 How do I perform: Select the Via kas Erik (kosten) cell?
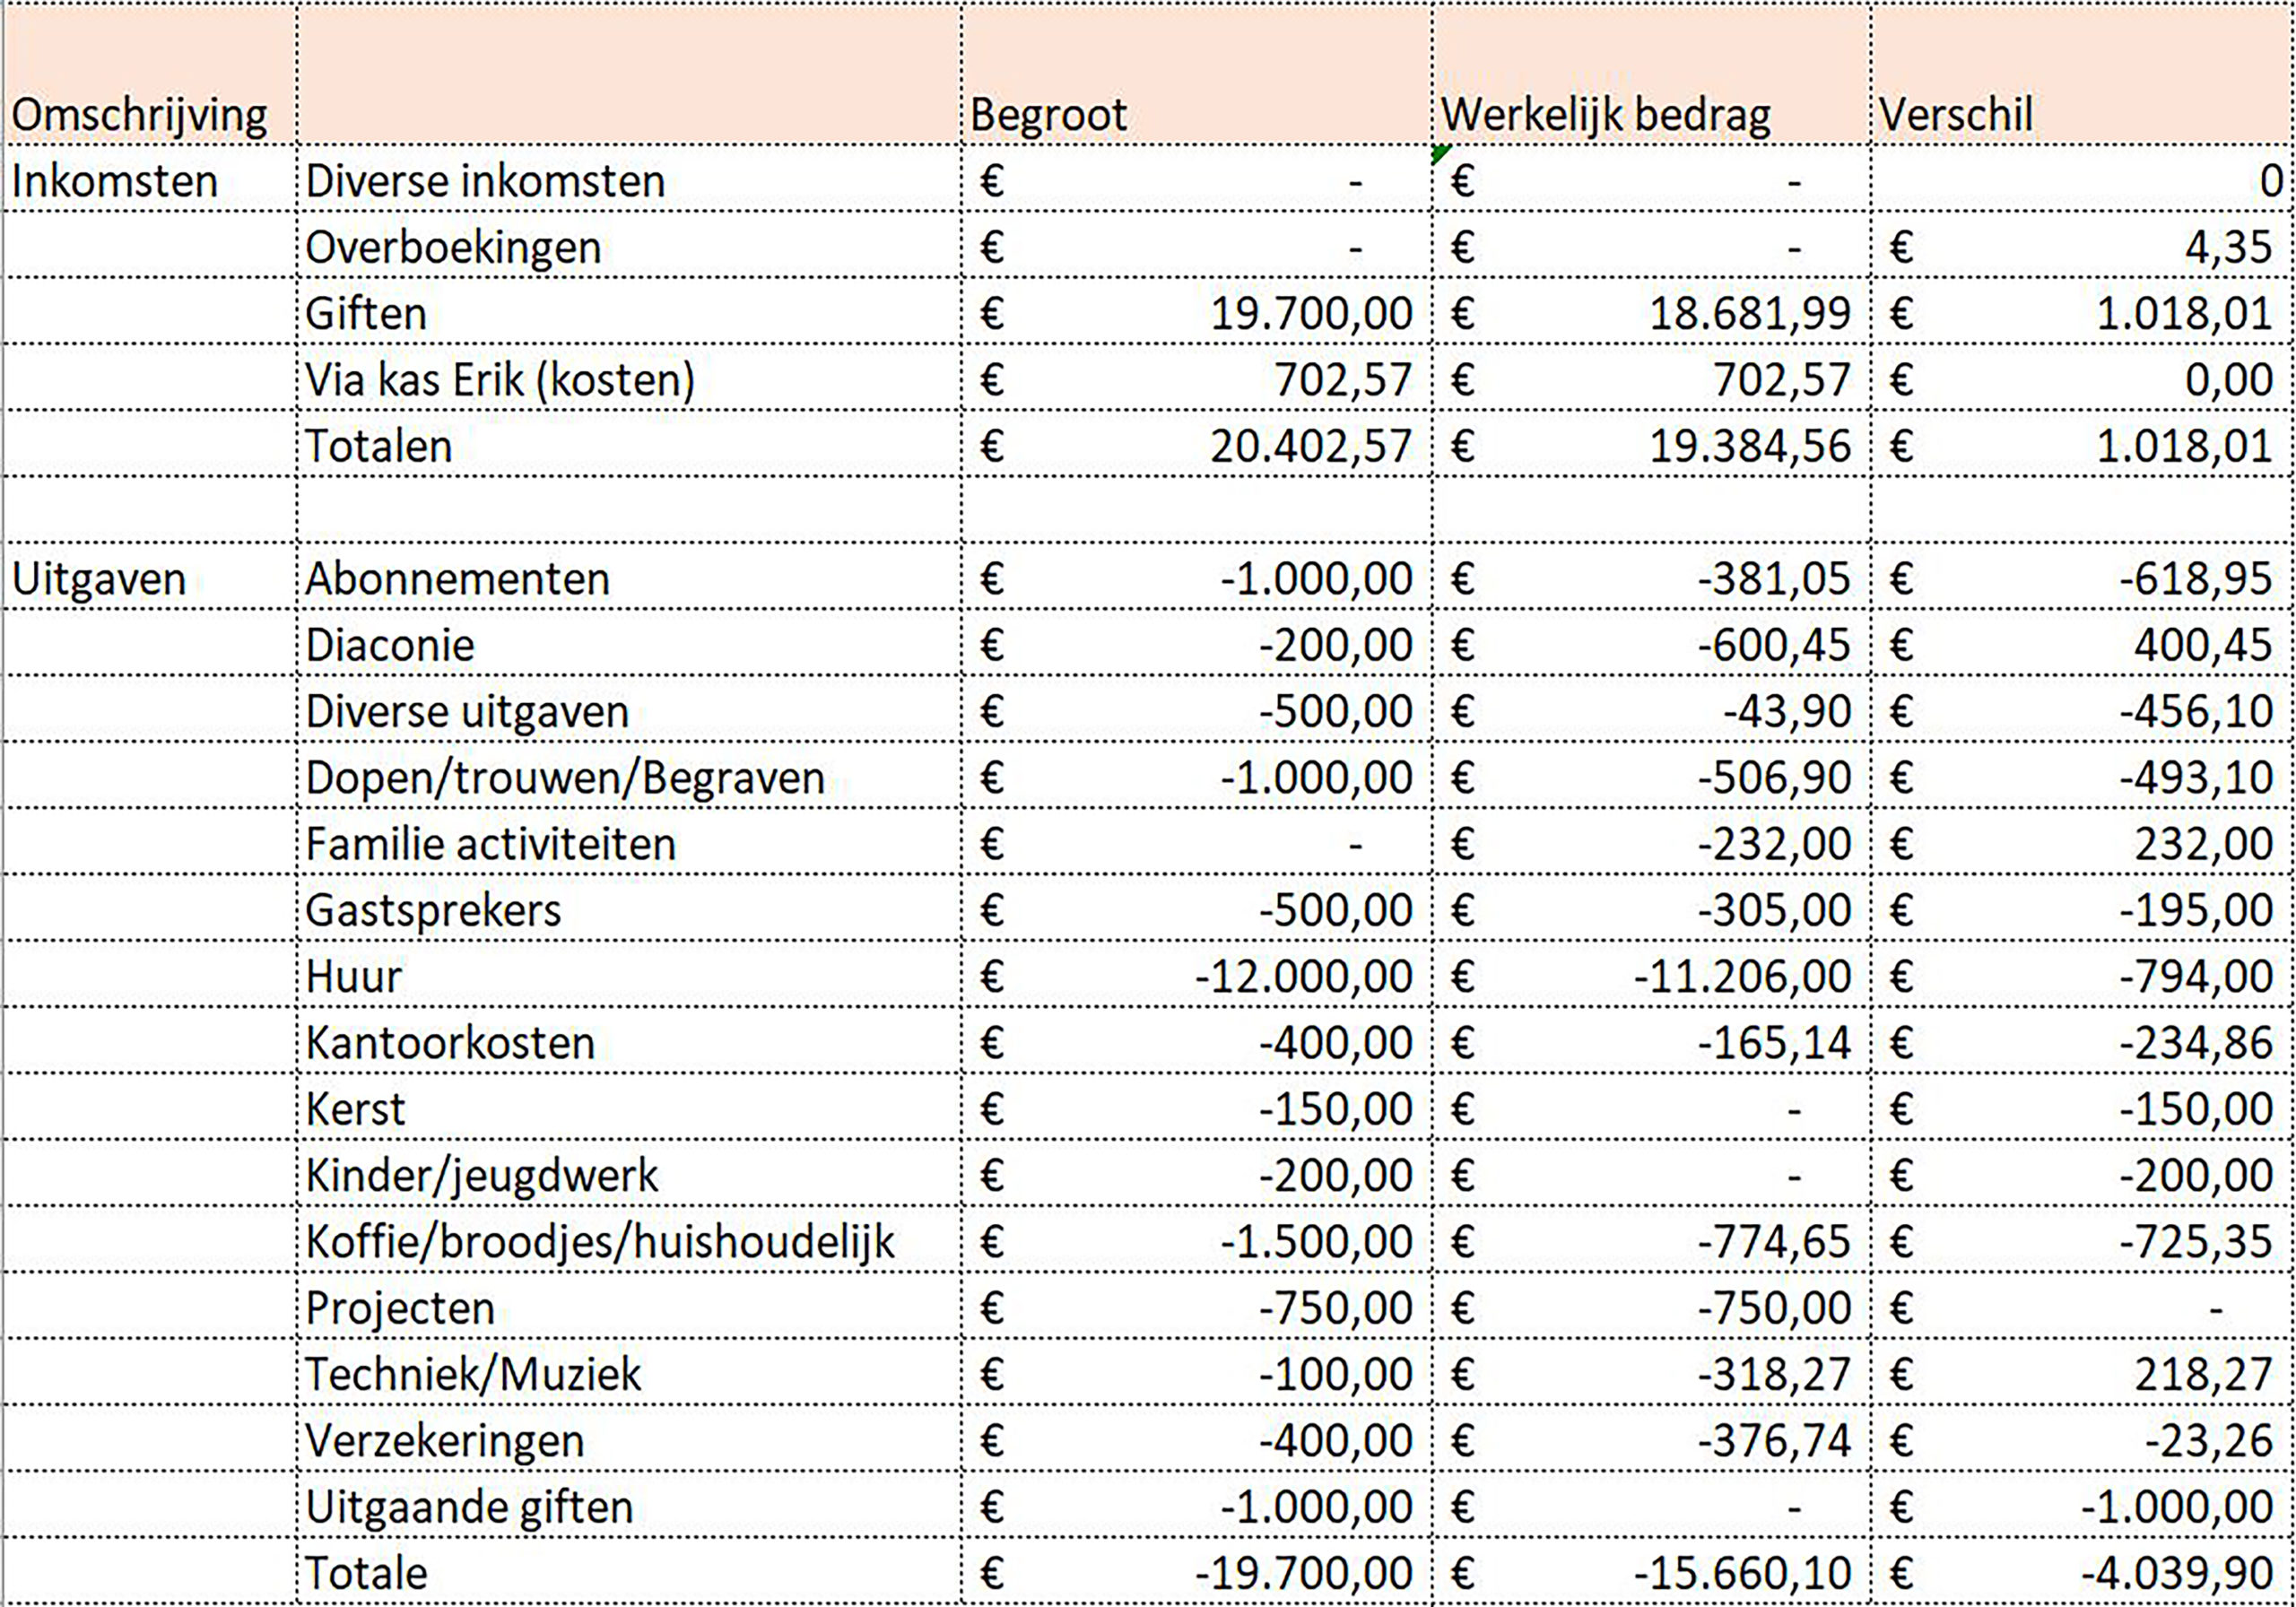630,378
